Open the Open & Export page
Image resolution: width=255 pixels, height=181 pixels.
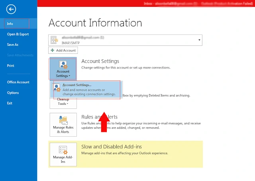coord(18,34)
